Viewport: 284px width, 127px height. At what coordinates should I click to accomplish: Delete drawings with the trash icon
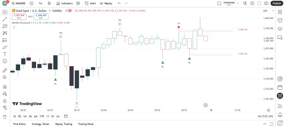[x=5, y=117]
